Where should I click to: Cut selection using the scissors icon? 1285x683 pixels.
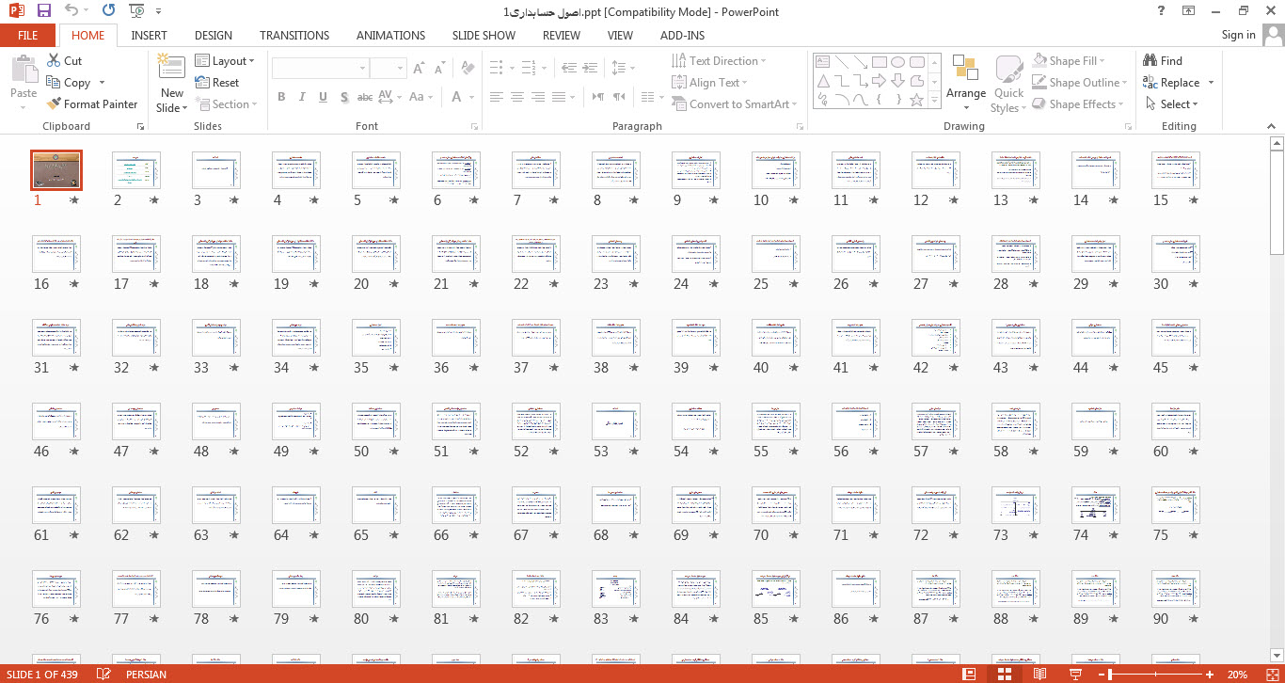54,60
